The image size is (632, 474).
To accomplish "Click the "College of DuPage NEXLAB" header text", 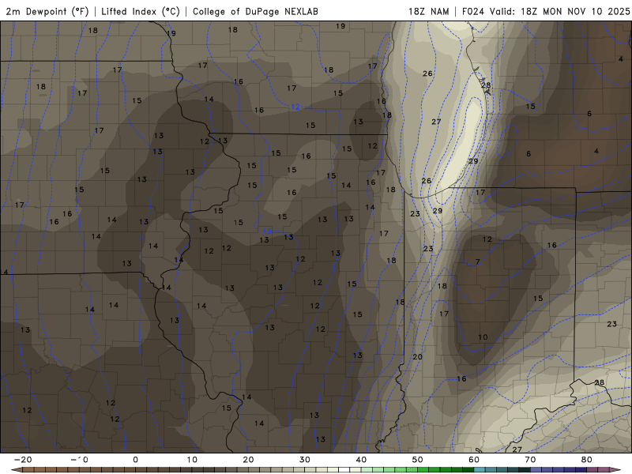I will (255, 11).
